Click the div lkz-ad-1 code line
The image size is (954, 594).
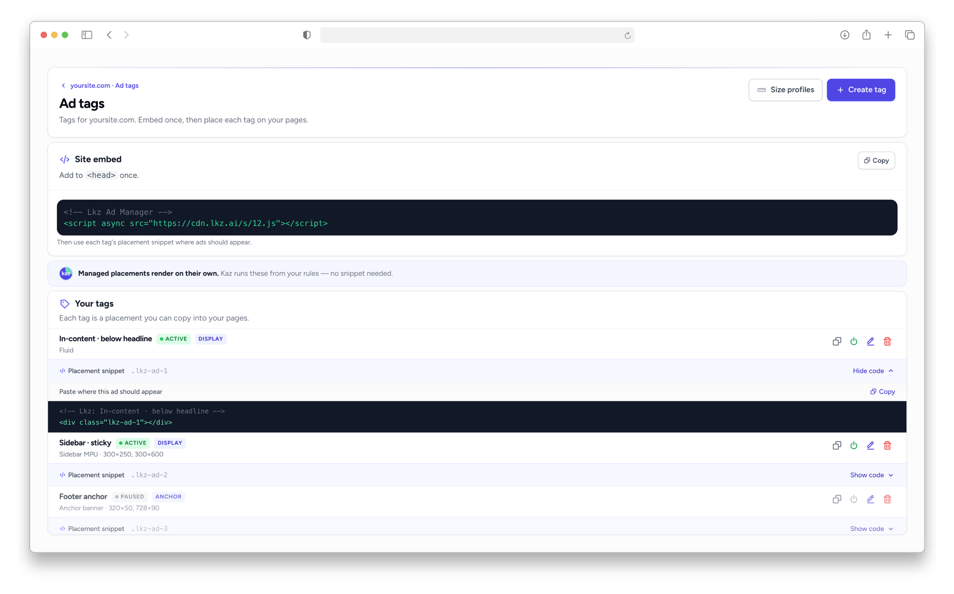[116, 422]
